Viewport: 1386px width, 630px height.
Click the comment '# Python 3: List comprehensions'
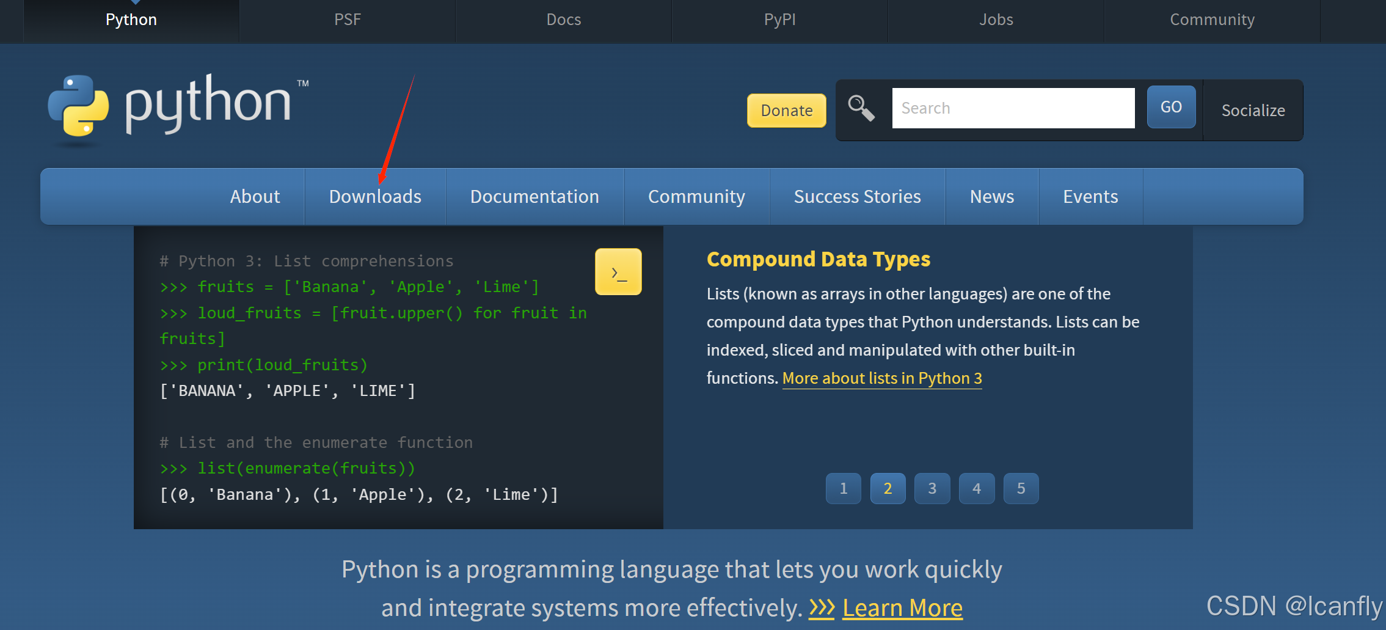tap(307, 262)
